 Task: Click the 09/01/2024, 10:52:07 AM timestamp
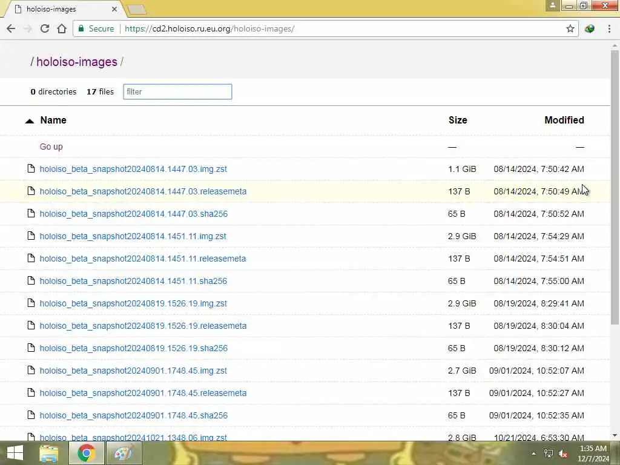[x=536, y=371]
